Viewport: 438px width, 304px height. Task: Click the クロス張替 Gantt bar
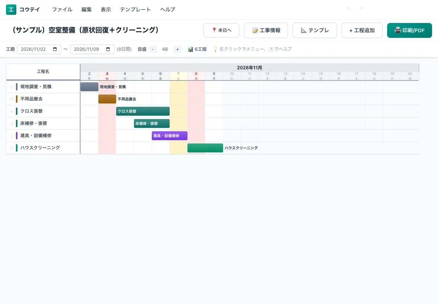[x=143, y=111]
